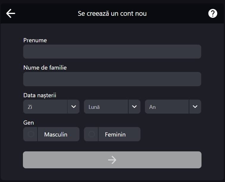Focus the Prenume input field

click(x=112, y=52)
